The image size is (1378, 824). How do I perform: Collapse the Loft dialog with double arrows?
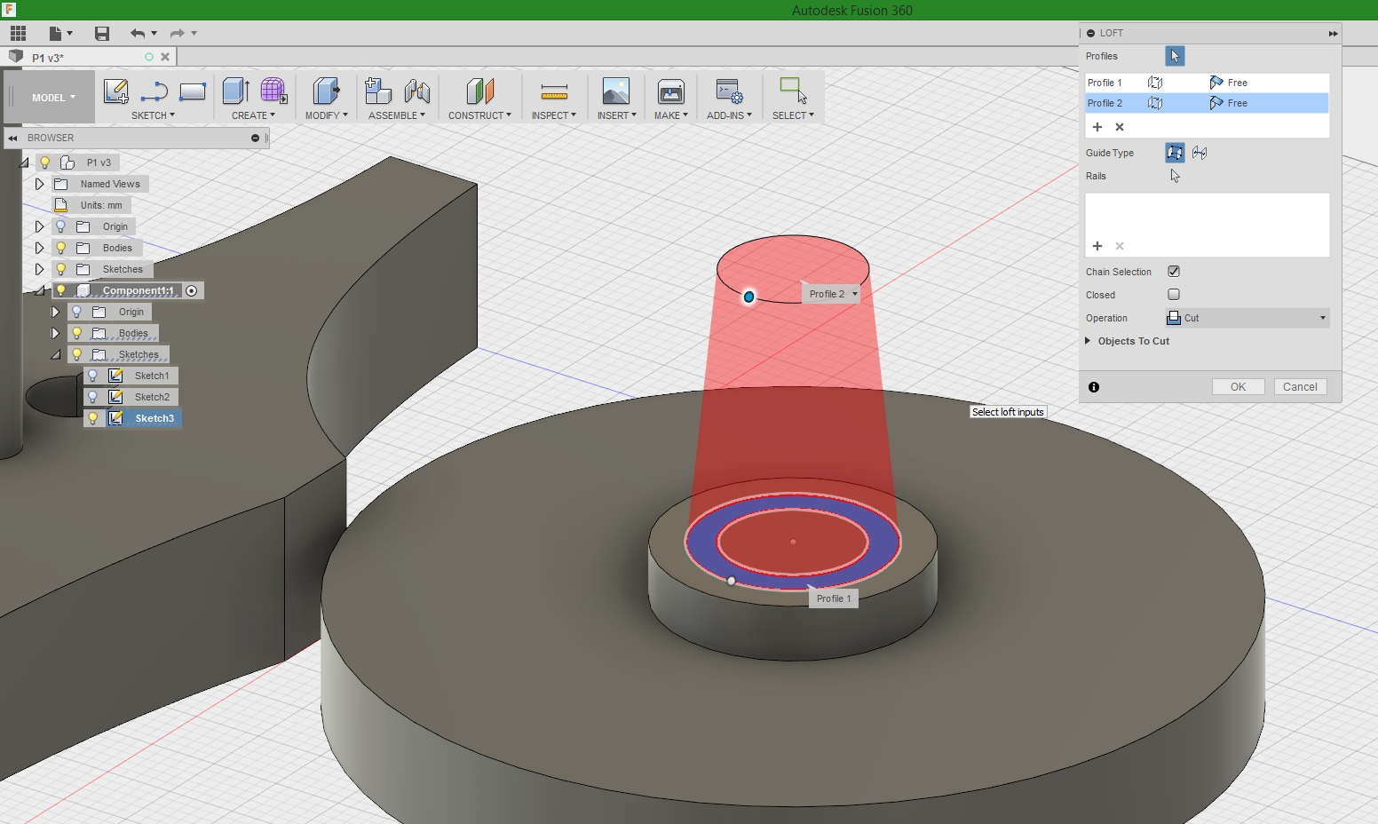(x=1333, y=33)
